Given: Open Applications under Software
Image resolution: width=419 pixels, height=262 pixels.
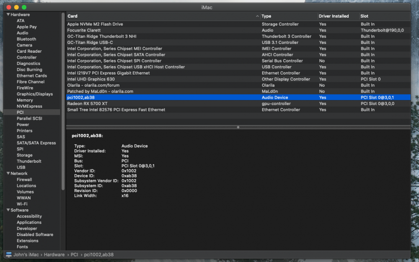Looking at the screenshot, I should pos(29,222).
